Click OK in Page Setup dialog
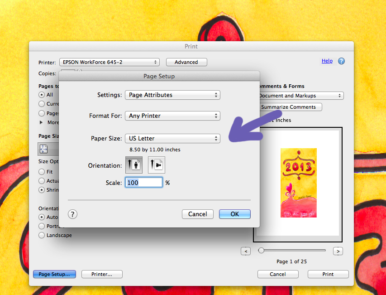 (234, 214)
